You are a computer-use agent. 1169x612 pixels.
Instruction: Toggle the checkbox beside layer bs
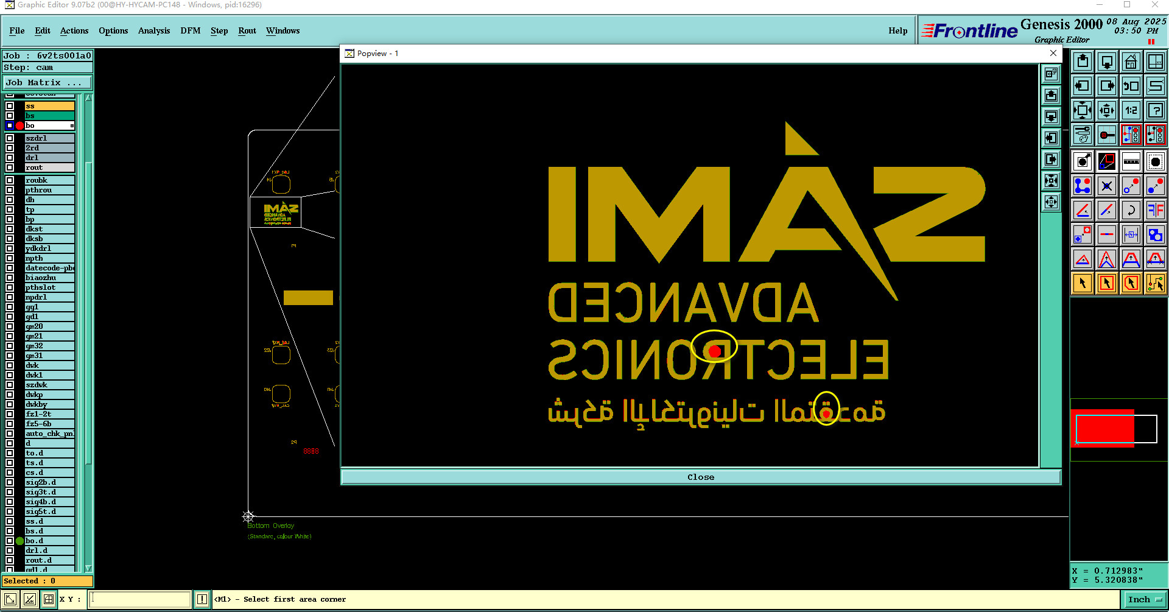tap(10, 116)
